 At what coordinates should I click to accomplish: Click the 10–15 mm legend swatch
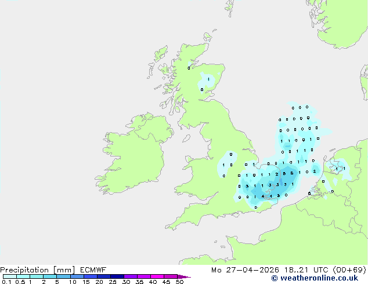77,276
